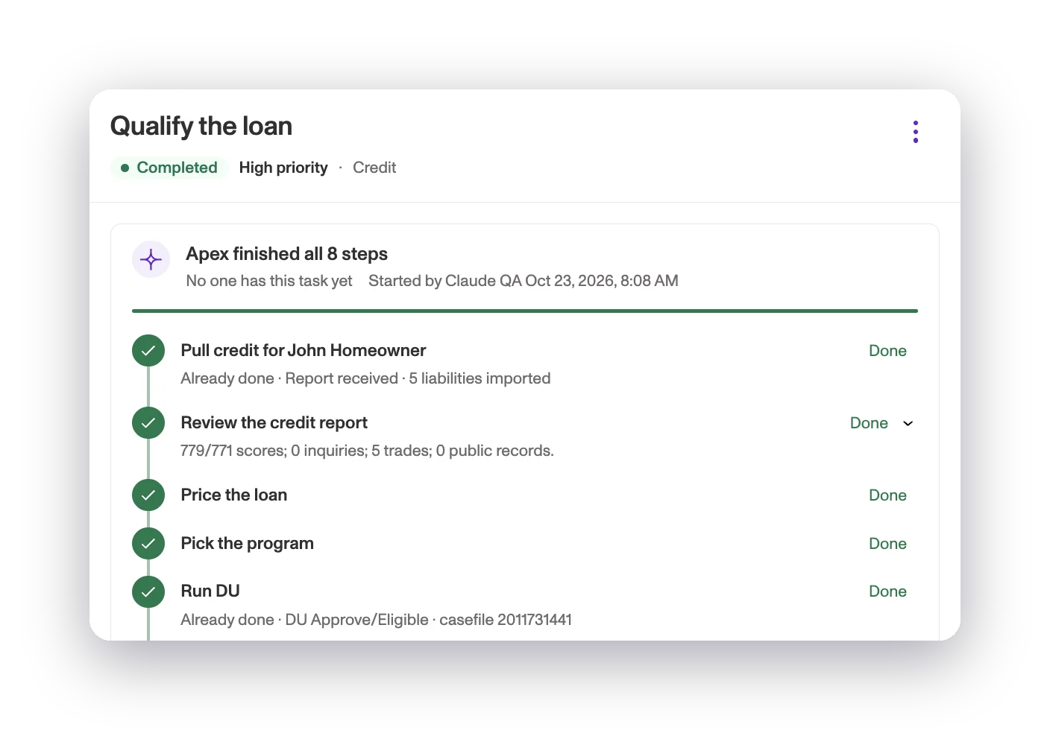Click the checkmark beside Price the loan

click(x=148, y=495)
